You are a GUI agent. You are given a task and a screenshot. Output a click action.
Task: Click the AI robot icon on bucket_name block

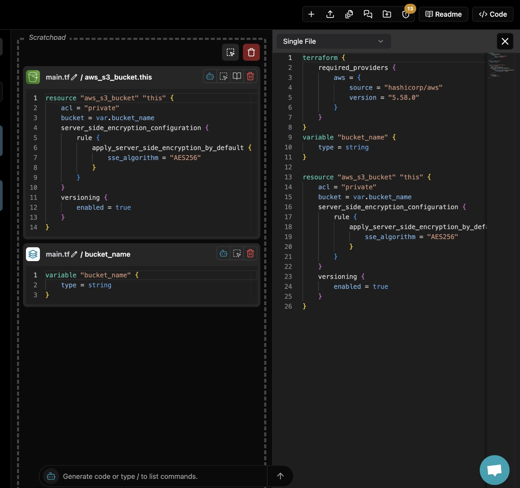[224, 254]
